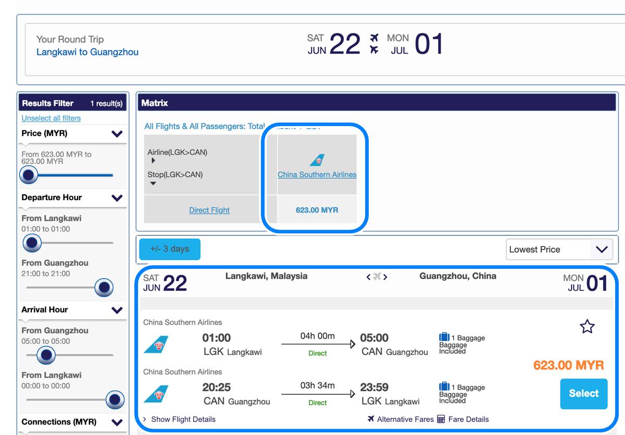Click the airline logo beside the 20:25 departure
This screenshot has width=625, height=435.
(x=156, y=394)
